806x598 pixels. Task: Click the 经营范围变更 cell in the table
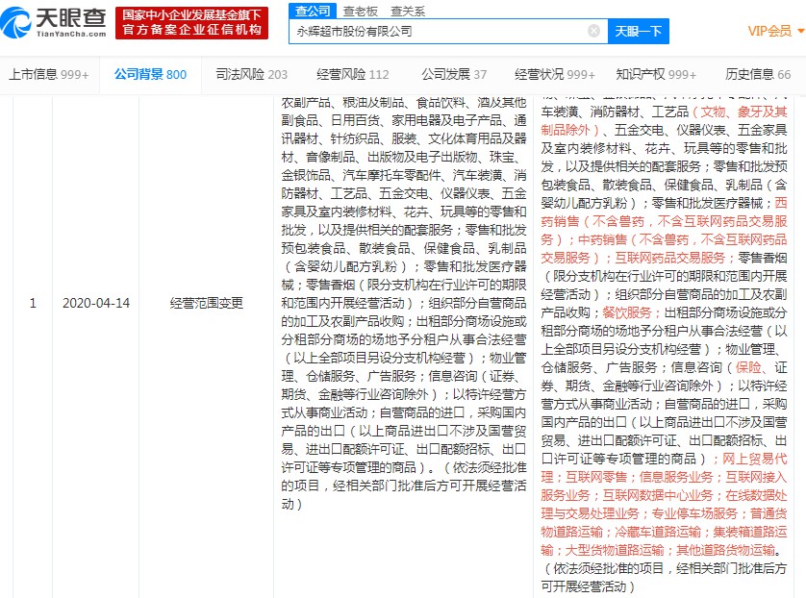[207, 303]
